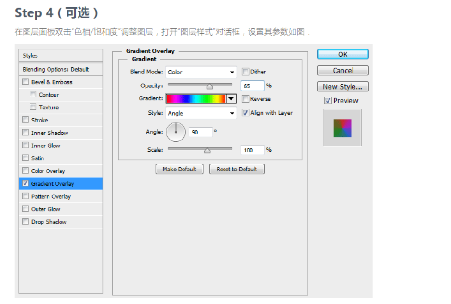Toggle the Preview checkbox
Image resolution: width=451 pixels, height=304 pixels.
(328, 101)
